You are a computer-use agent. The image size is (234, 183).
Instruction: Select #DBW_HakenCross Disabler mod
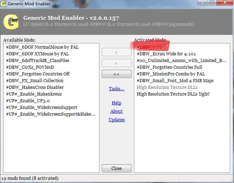(35, 87)
